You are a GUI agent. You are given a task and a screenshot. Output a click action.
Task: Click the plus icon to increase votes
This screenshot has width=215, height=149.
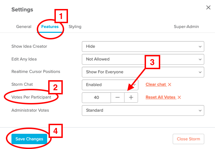coord(131,97)
